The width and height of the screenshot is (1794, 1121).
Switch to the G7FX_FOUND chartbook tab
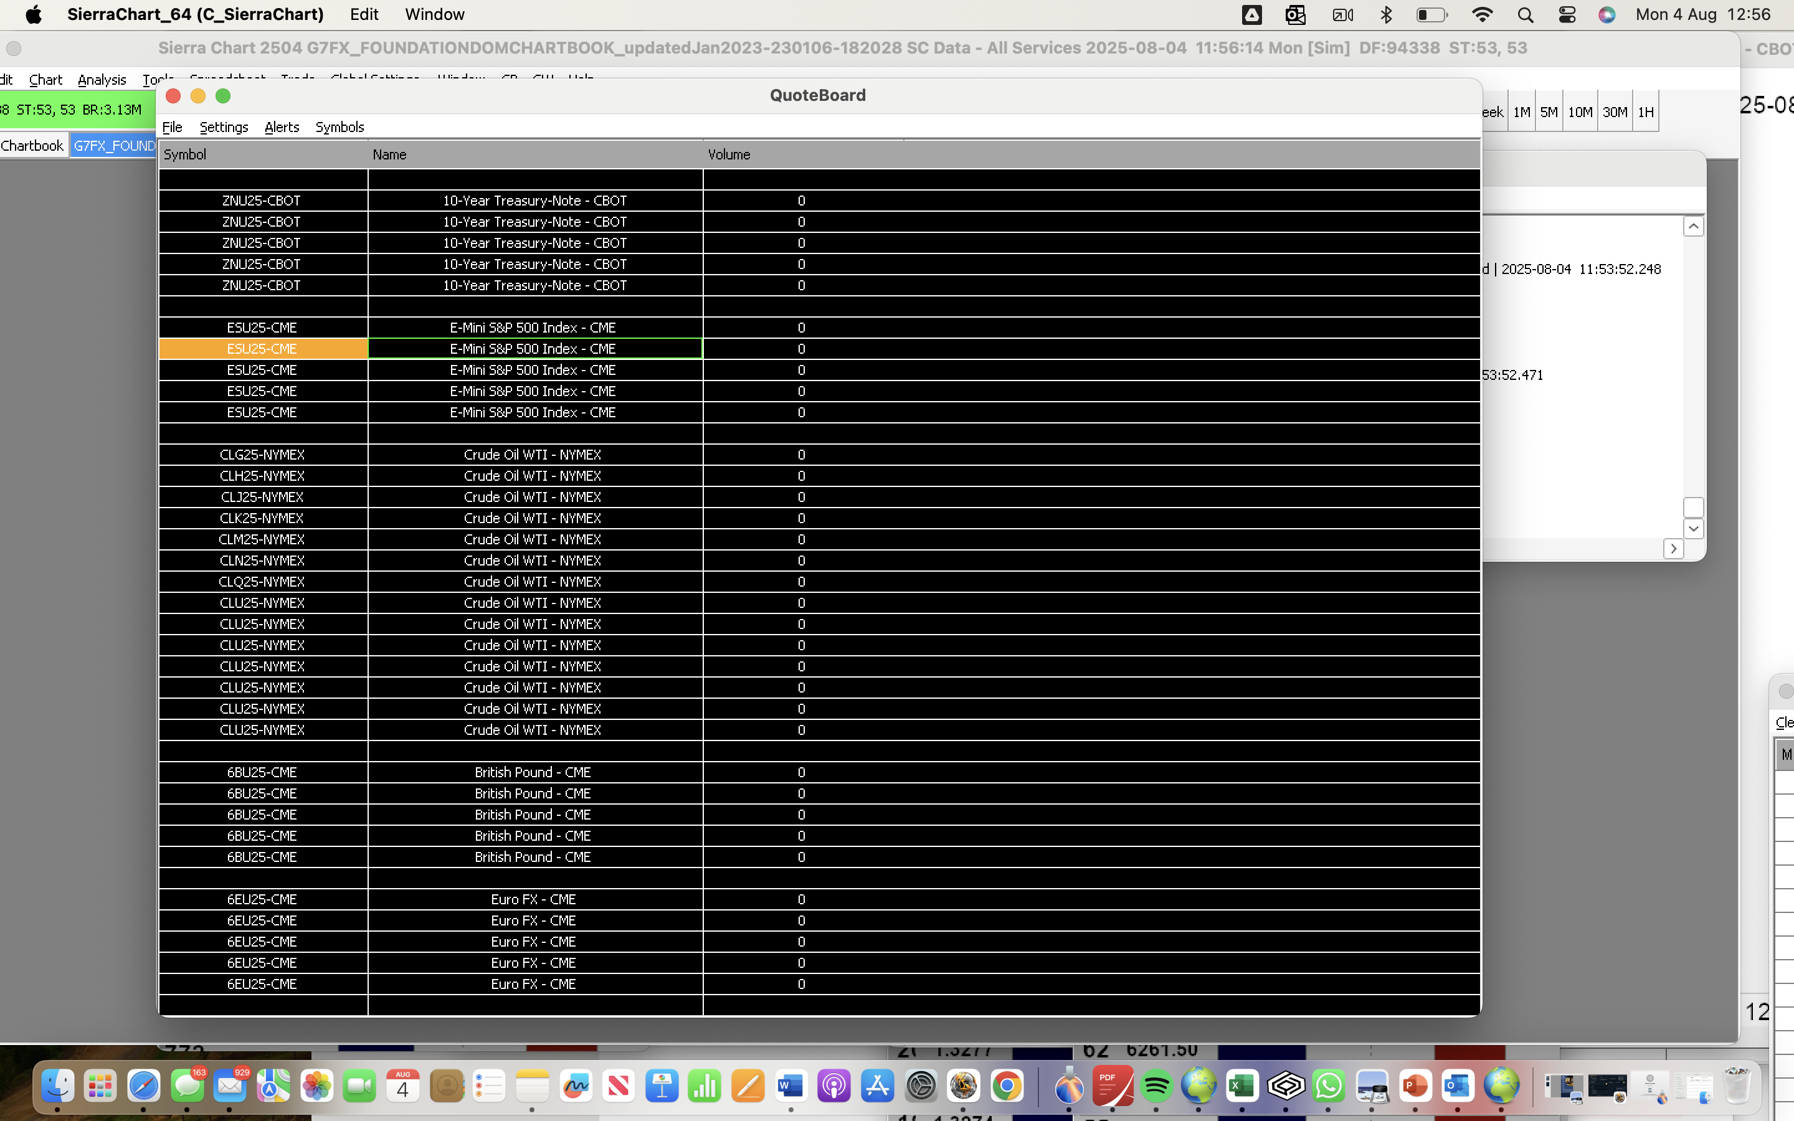tap(114, 145)
